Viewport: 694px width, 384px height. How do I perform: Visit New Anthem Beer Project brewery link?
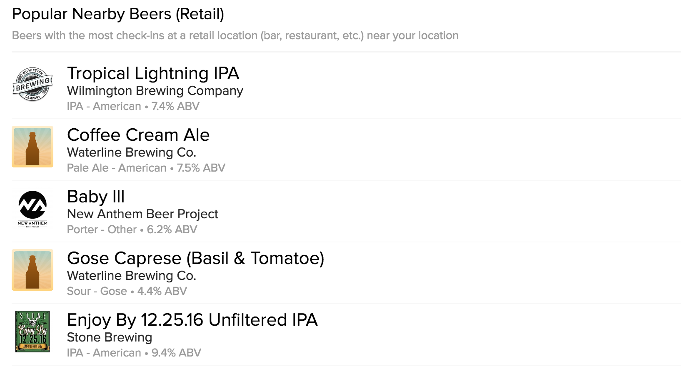[x=142, y=214]
